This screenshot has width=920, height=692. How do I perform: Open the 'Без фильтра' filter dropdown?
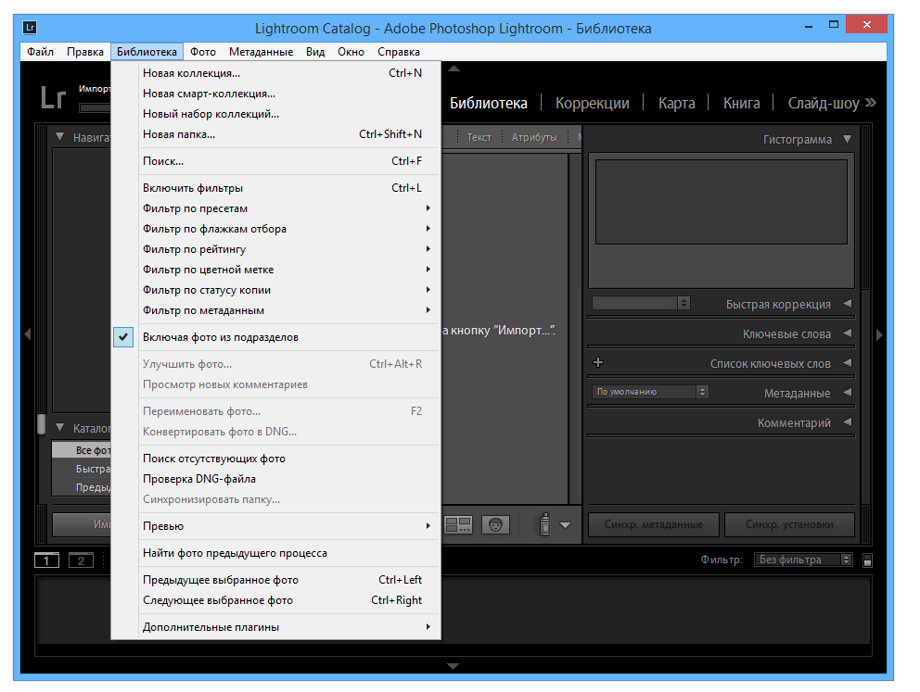click(803, 560)
